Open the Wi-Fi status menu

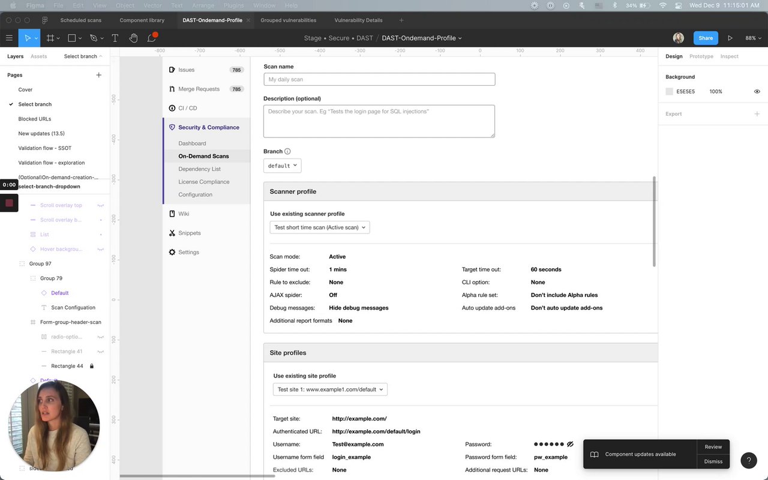point(663,5)
